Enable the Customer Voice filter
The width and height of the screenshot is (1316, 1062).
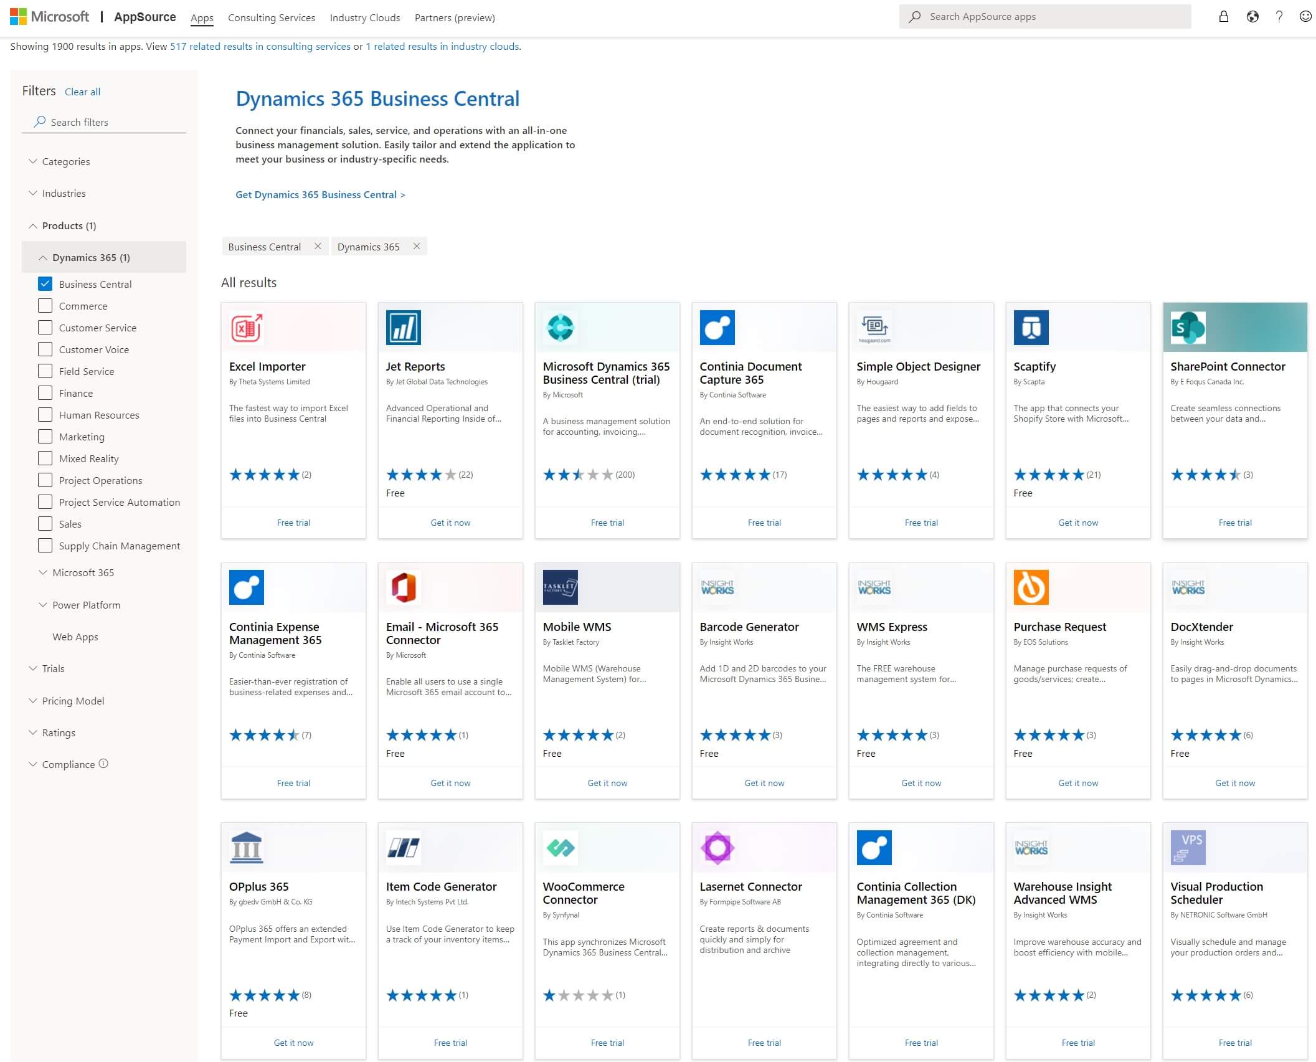45,349
